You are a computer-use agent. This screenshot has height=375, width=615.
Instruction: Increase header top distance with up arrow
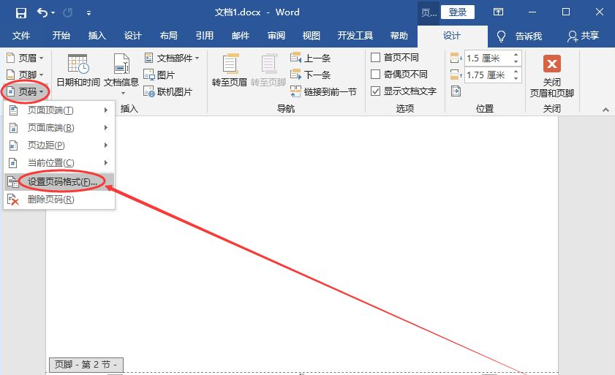516,55
